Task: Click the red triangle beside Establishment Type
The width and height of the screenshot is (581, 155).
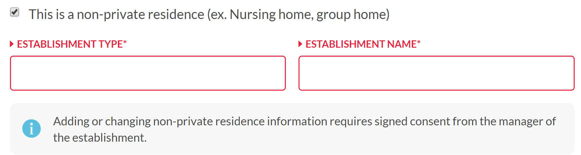Action: (12, 44)
